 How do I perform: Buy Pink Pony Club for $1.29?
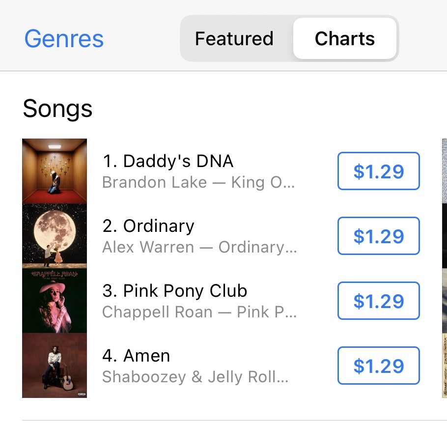click(x=379, y=301)
